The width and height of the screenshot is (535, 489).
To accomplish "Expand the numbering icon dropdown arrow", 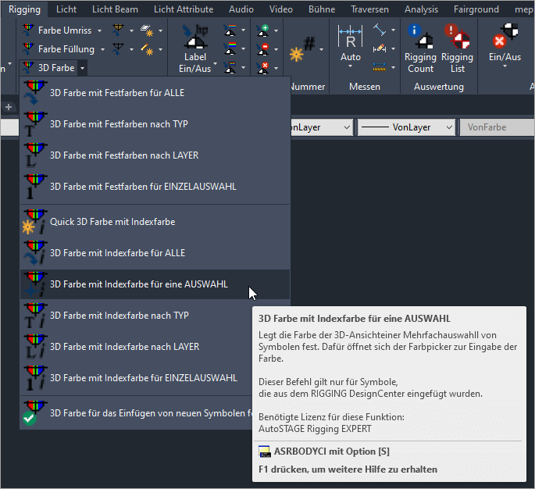I will click(x=322, y=49).
